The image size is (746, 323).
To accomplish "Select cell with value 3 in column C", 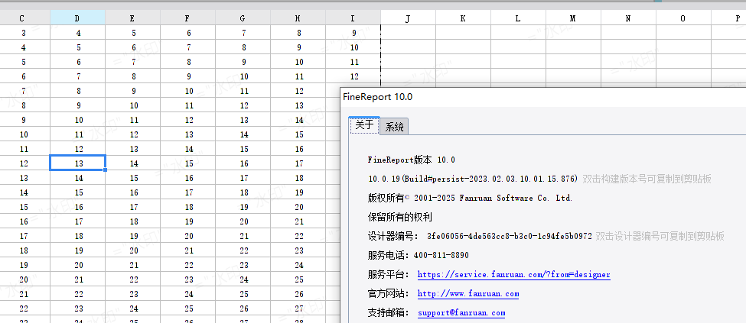I will point(24,33).
